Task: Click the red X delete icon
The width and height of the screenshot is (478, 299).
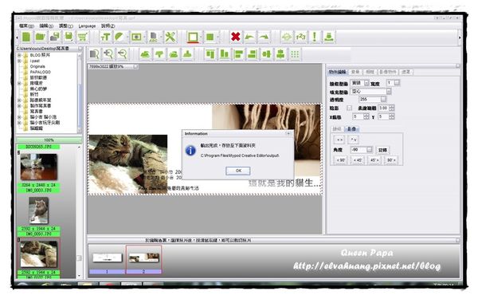Action: 235,37
